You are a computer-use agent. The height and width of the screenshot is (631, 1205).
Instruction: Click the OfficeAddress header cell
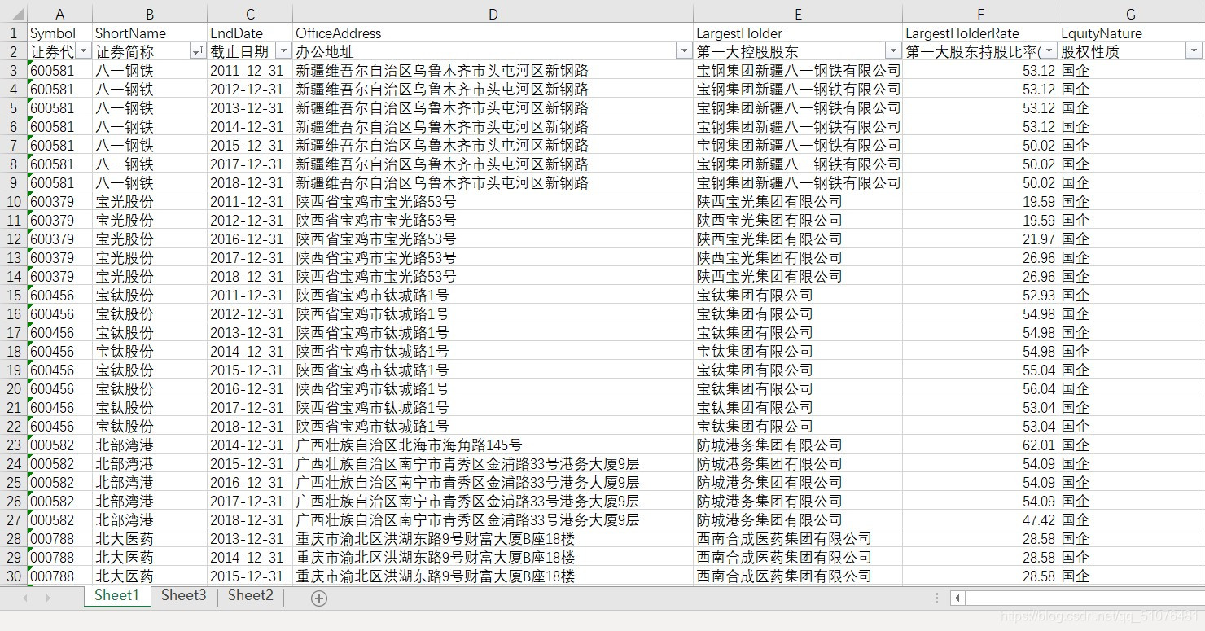[493, 33]
